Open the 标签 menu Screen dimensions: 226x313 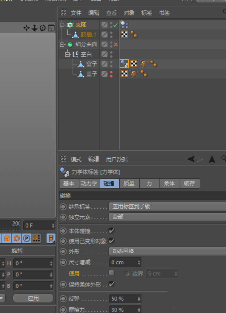click(147, 13)
